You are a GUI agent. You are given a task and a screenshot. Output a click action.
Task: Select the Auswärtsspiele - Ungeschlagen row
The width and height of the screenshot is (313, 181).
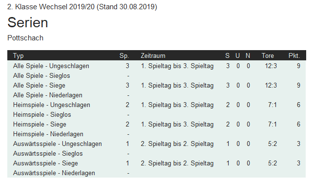[156, 144]
